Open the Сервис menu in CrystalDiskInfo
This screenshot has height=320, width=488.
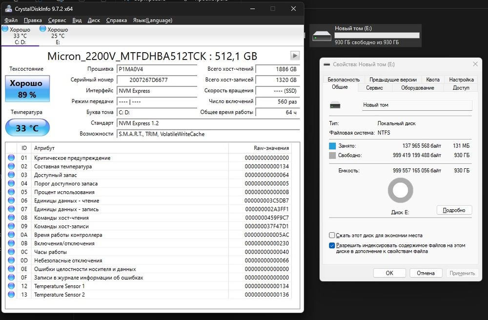pos(57,20)
